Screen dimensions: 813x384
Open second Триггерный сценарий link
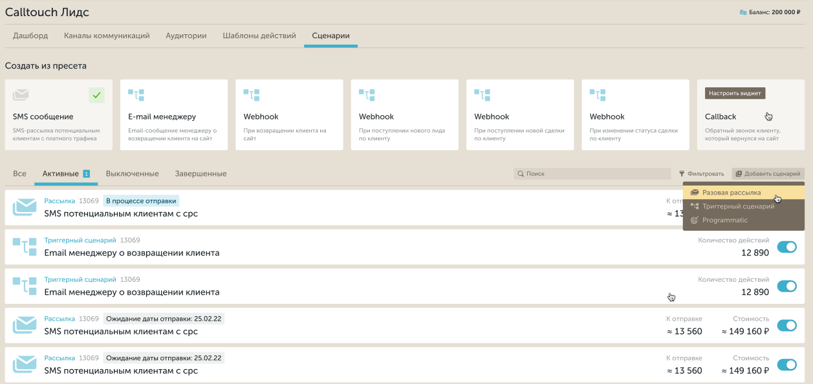[80, 279]
